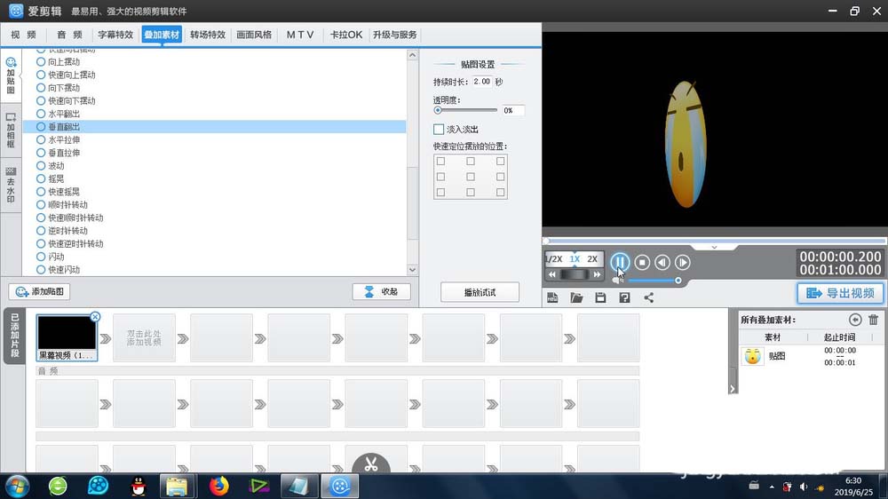Click the rewind double-arrow icon
This screenshot has height=499, width=888.
[x=551, y=274]
